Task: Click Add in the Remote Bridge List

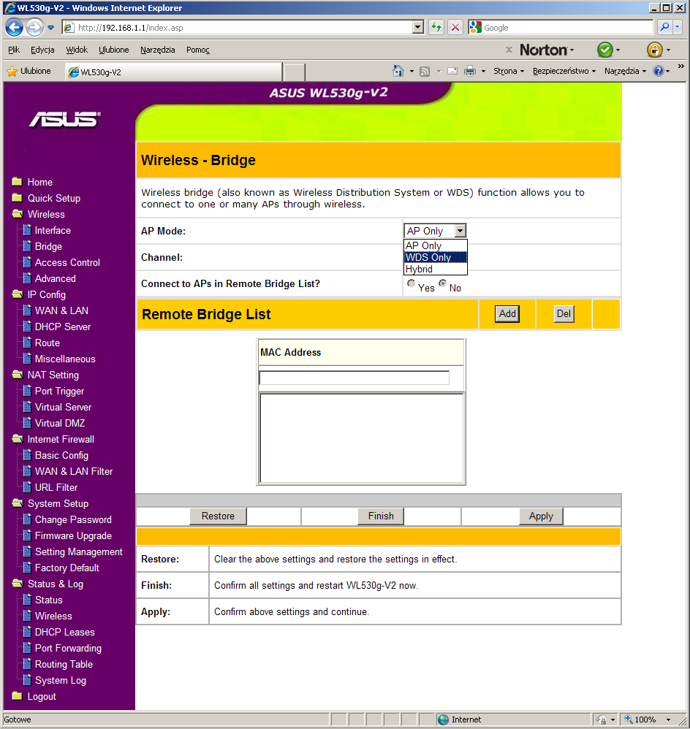Action: (507, 313)
